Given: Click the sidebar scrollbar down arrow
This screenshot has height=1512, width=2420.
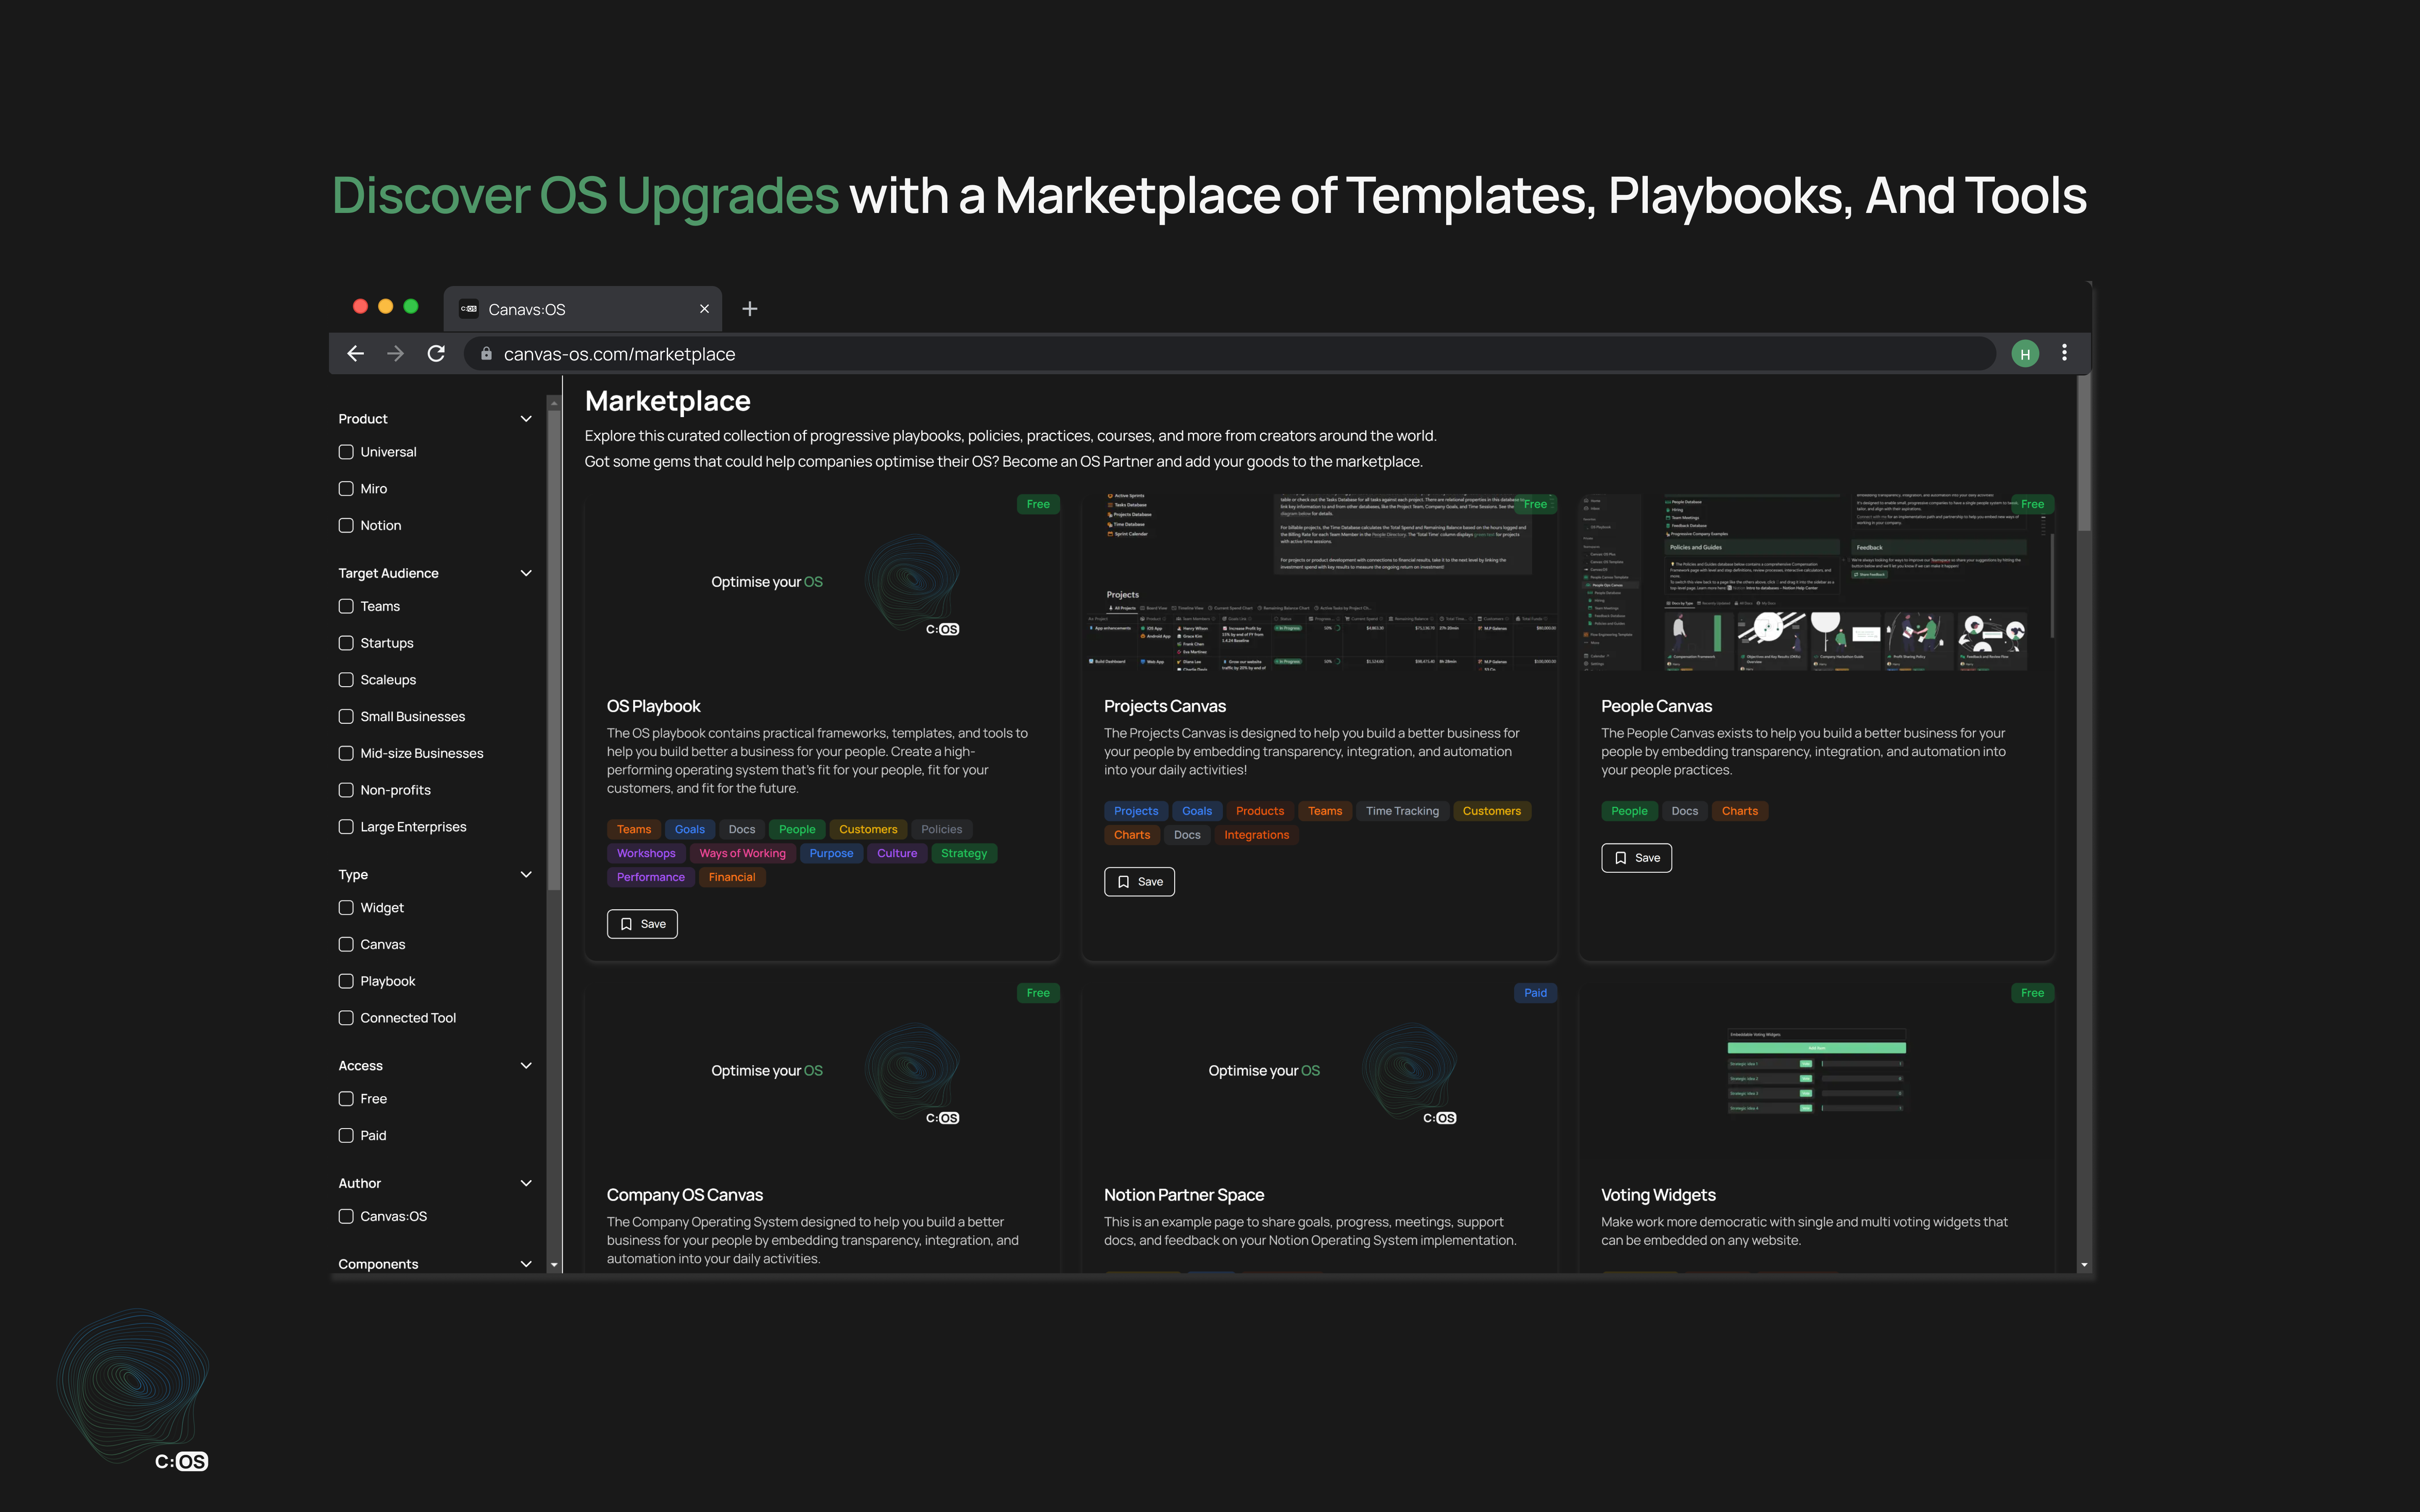Looking at the screenshot, I should click(554, 1265).
